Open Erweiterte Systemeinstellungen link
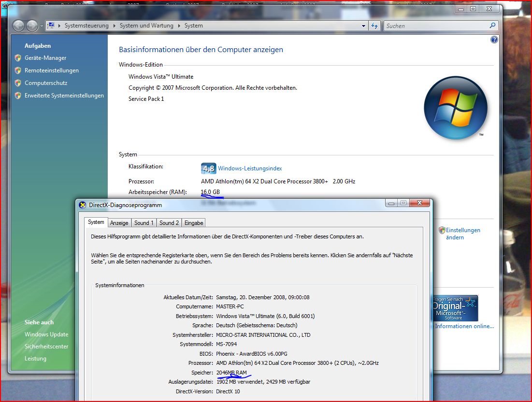 [64, 96]
